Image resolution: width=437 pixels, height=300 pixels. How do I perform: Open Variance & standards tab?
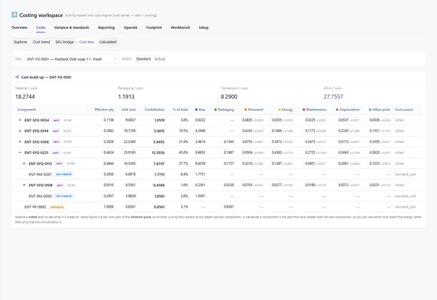72,28
